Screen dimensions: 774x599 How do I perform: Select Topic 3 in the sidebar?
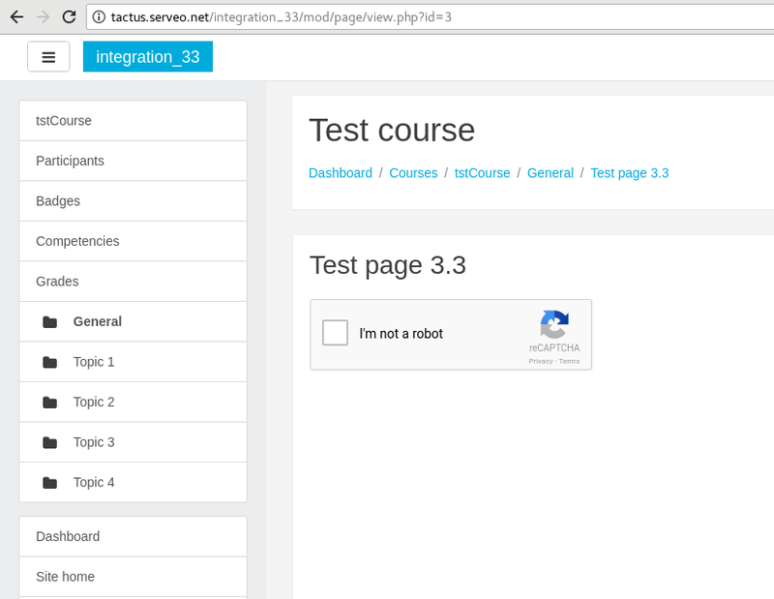click(133, 442)
